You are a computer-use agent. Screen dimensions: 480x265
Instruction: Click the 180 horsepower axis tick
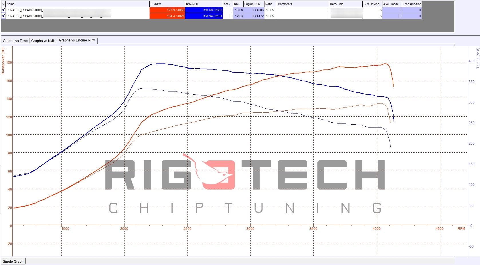click(9, 62)
